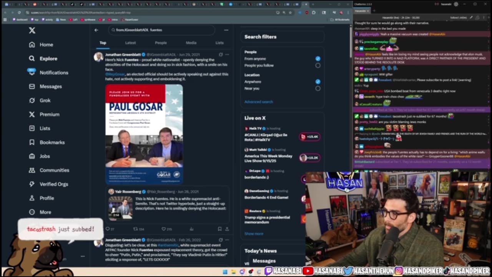
Task: Select the 'People you follow' radio option
Action: pyautogui.click(x=317, y=65)
